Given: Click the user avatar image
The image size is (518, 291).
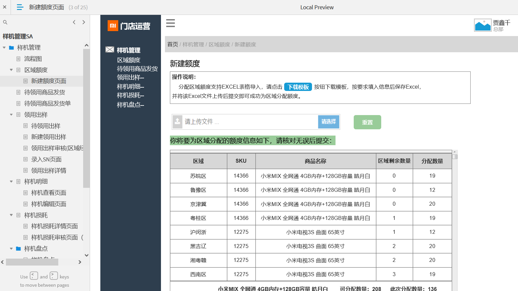Looking at the screenshot, I should [483, 25].
